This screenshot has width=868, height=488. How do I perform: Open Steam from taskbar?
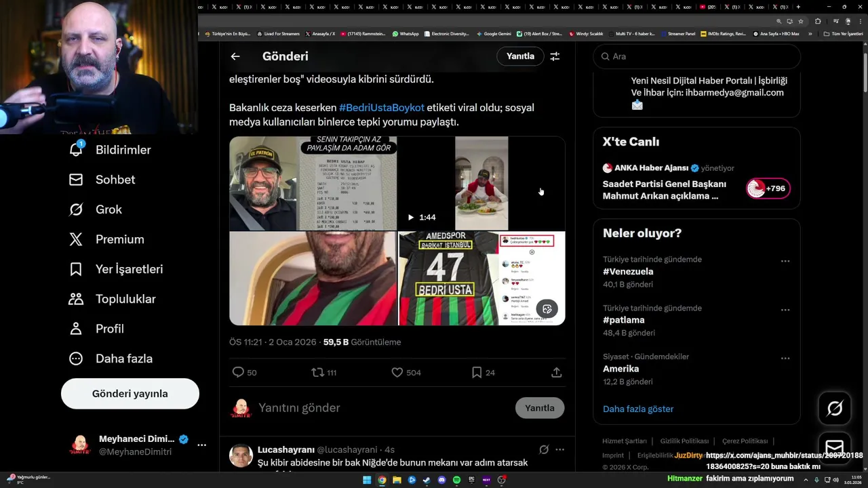[x=427, y=480]
